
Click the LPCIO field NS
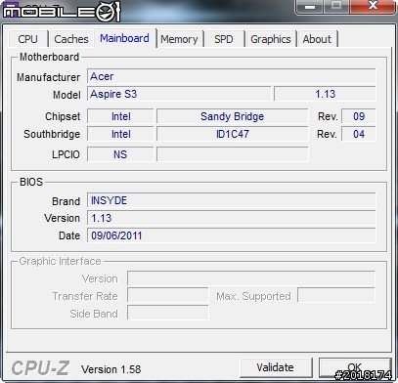point(120,154)
